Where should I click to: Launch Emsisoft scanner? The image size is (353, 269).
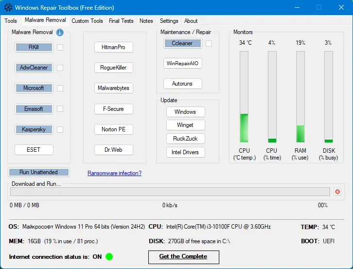[34, 109]
